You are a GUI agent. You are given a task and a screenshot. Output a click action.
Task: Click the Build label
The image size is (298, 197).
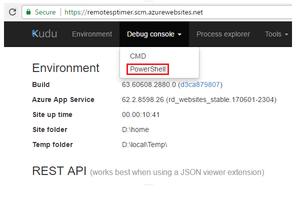pyautogui.click(x=41, y=84)
